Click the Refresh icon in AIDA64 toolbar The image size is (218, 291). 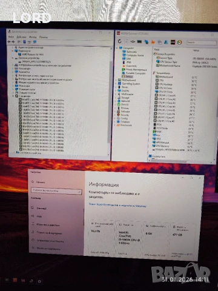[120, 41]
